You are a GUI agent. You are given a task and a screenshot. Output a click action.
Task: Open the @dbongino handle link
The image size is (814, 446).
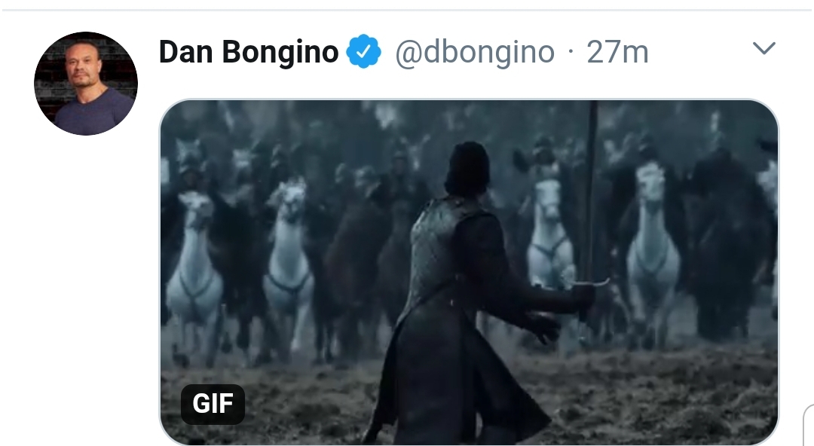475,52
